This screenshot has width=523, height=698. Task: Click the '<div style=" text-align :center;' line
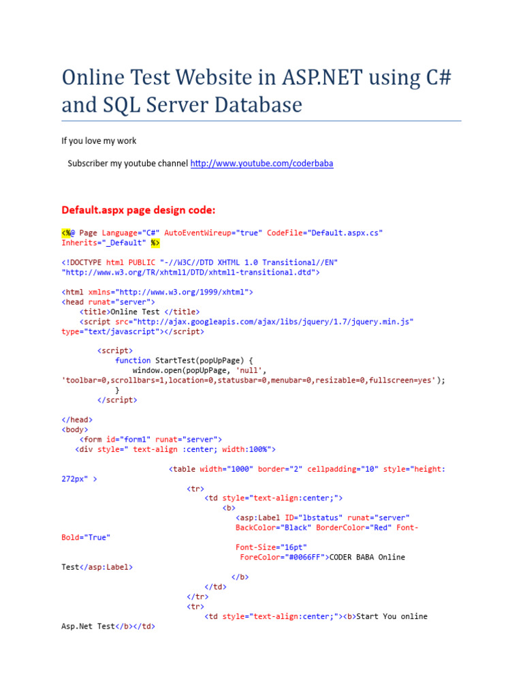pyautogui.click(x=175, y=449)
